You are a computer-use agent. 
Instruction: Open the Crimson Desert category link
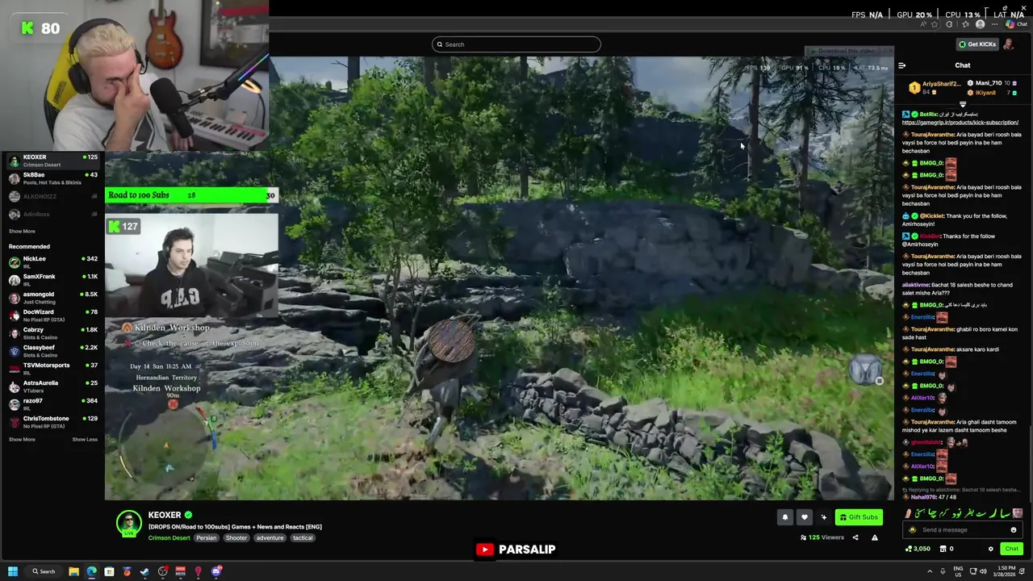pos(169,538)
